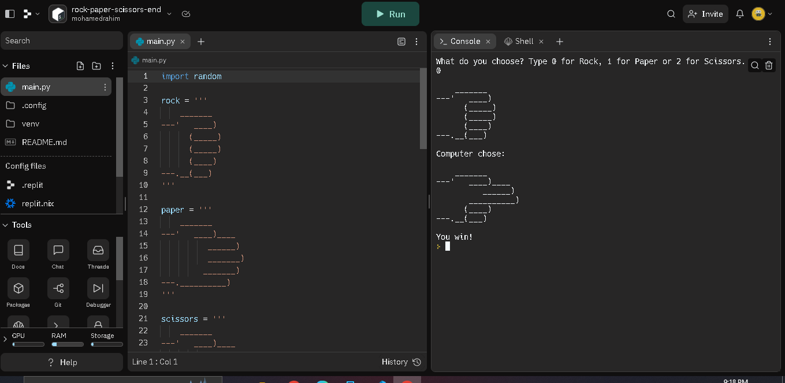This screenshot has width=785, height=383.
Task: Click the search magnifier in top bar
Action: (x=671, y=14)
